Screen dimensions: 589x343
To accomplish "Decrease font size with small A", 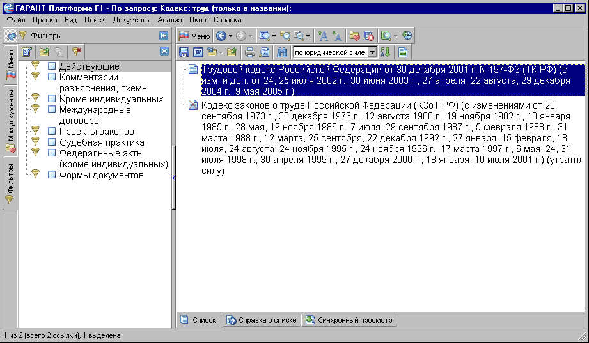I will tap(337, 36).
